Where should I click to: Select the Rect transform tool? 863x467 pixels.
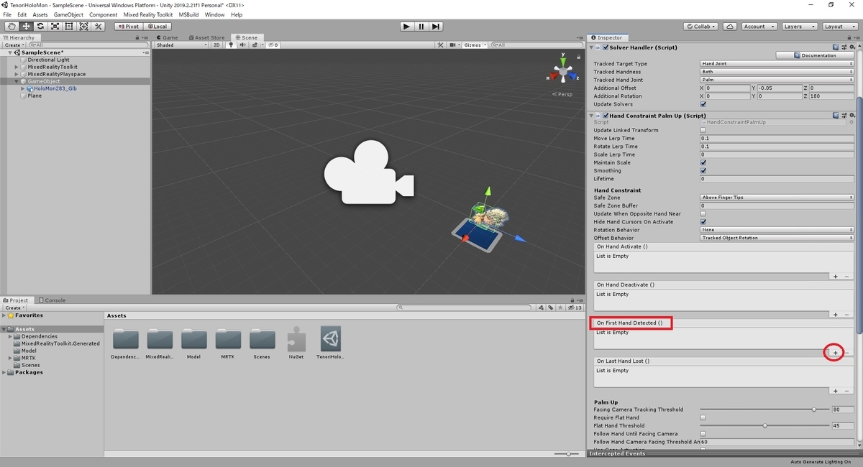pyautogui.click(x=69, y=27)
